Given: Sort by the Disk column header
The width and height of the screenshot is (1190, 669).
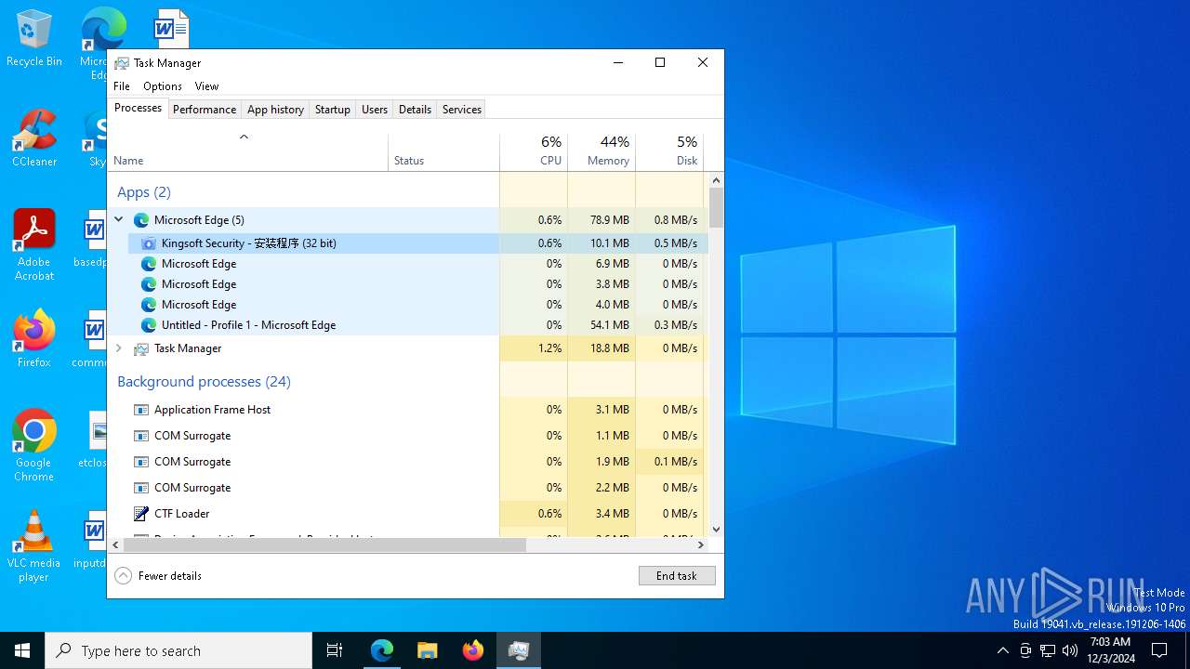Looking at the screenshot, I should pos(669,151).
